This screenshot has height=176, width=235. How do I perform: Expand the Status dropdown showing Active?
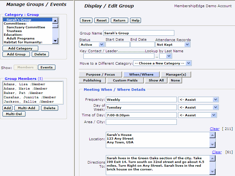coord(92,44)
